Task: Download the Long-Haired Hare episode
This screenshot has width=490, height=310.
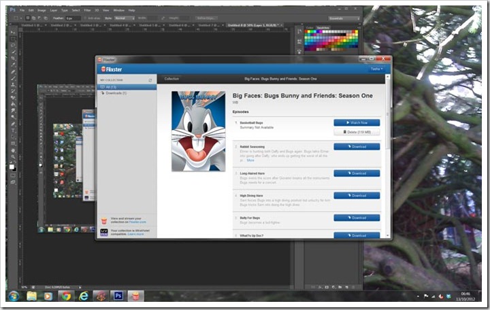Action: pos(357,173)
